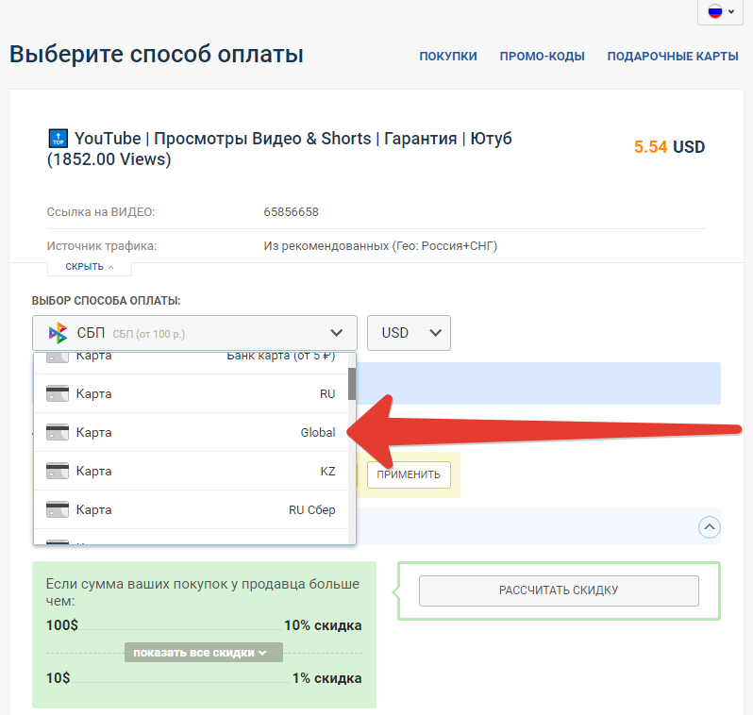Open ПОДАРОЧНЫЕ КАРТЫ page
Image resolution: width=753 pixels, height=715 pixels.
(x=672, y=57)
